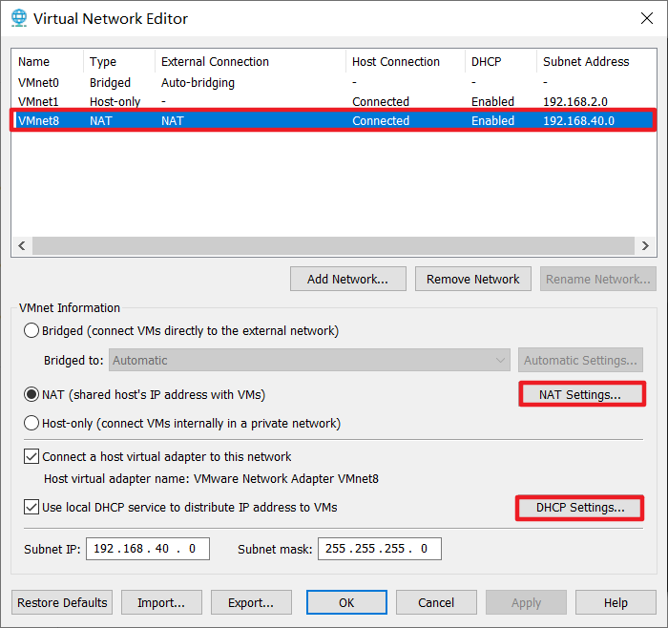This screenshot has height=628, width=668.
Task: Select the VMnet8 NAT network row
Action: click(x=38, y=121)
